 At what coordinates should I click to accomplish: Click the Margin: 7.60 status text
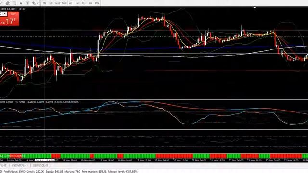[x=72, y=171]
